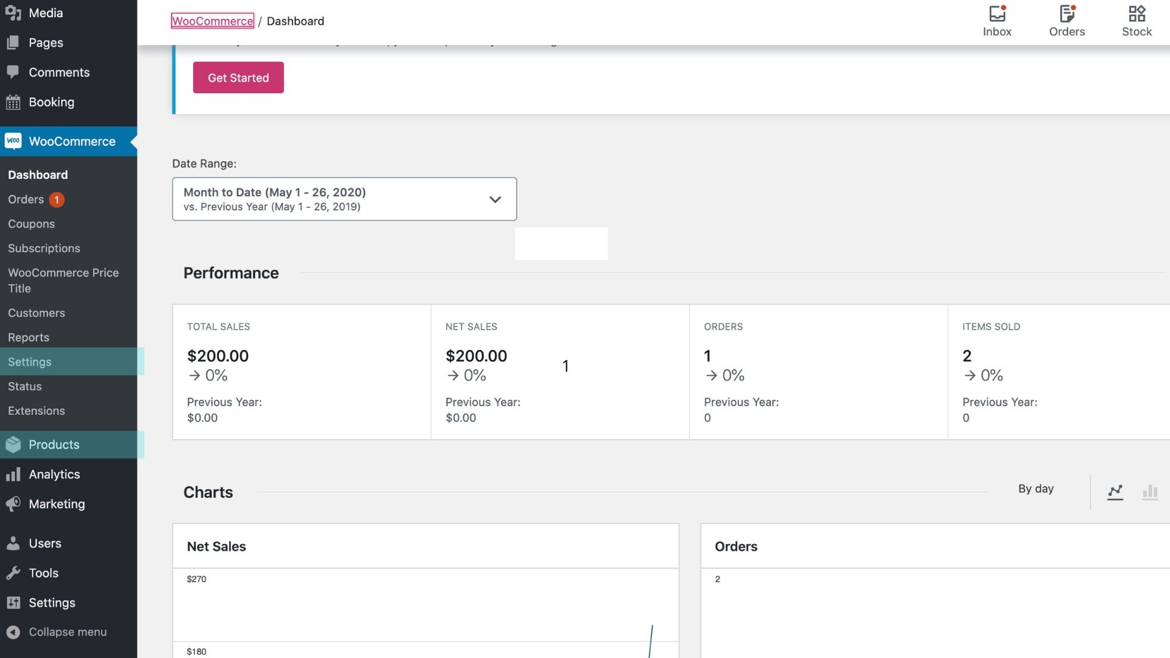The height and width of the screenshot is (658, 1170).
Task: Click the Analytics bar chart icon
Action: tap(13, 475)
